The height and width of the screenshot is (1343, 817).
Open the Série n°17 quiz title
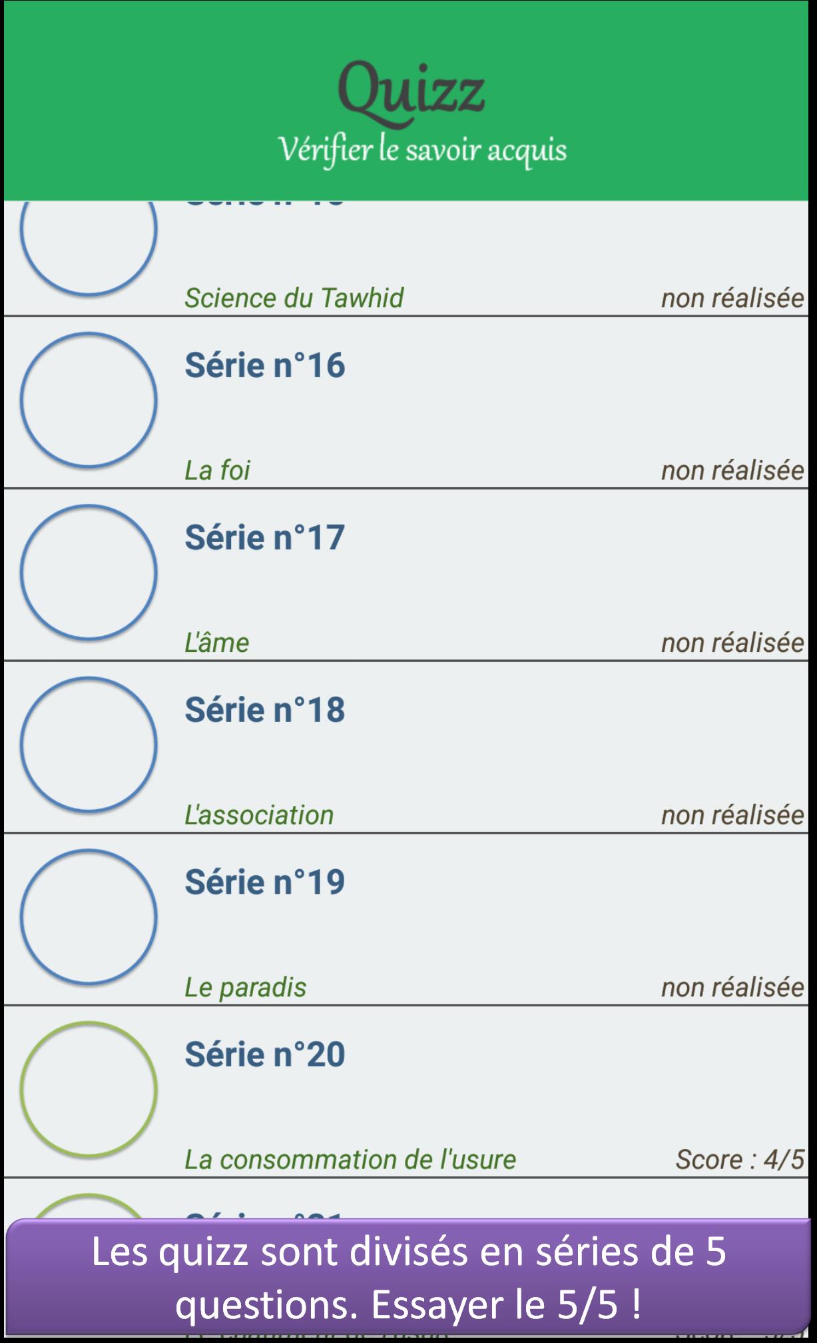point(265,537)
